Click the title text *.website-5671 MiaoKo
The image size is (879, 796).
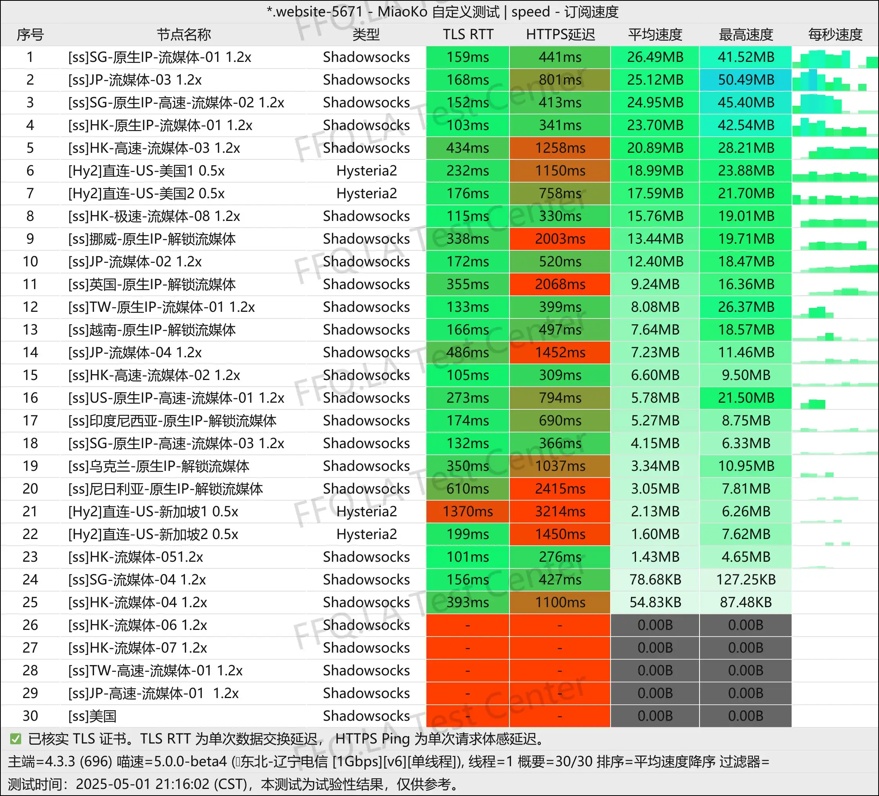click(x=442, y=12)
